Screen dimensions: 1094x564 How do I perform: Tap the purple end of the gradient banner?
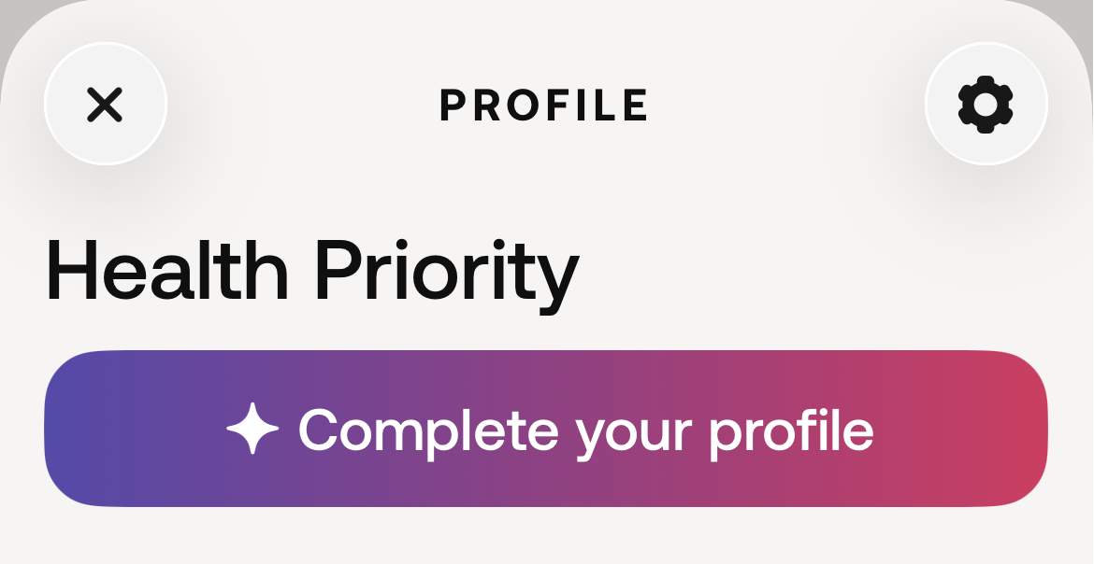pos(91,429)
